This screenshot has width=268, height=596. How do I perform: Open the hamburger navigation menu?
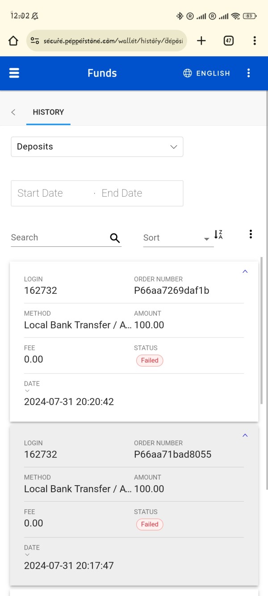[14, 73]
